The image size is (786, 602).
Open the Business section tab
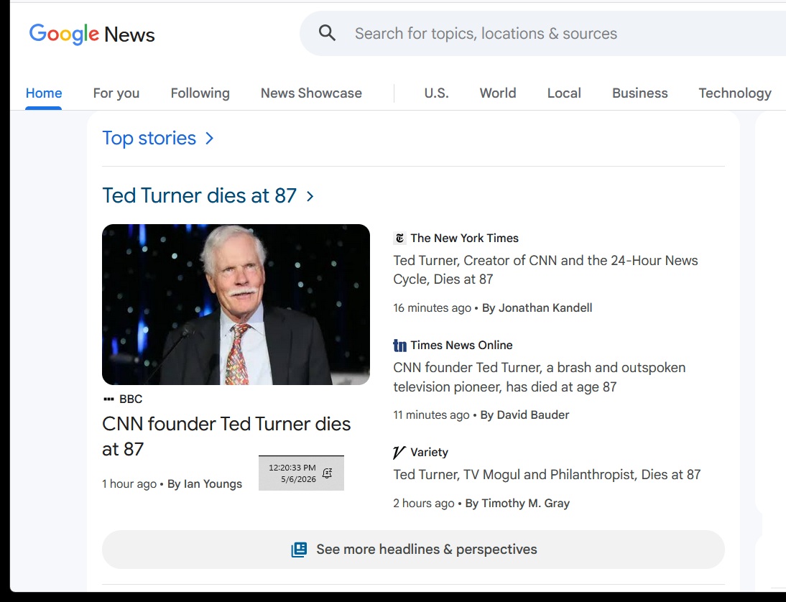click(639, 93)
